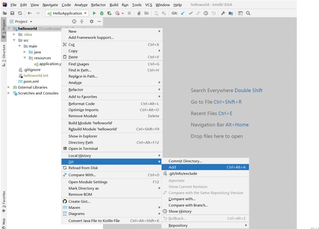Image resolution: width=319 pixels, height=229 pixels.
Task: Open the Structure side tool tab
Action: (4, 55)
